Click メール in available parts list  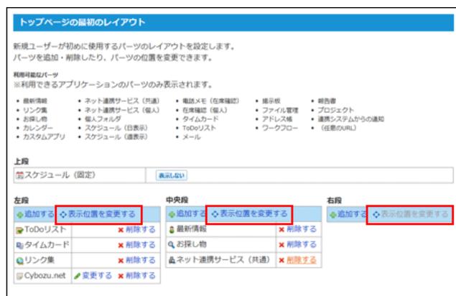point(191,137)
